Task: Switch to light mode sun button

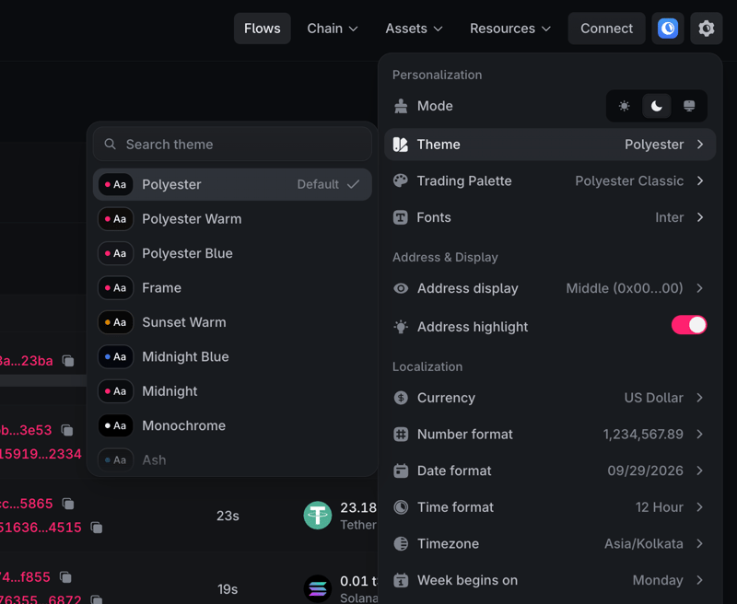Action: click(625, 106)
